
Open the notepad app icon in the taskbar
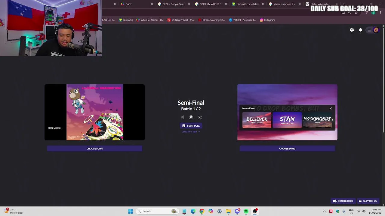point(184,211)
